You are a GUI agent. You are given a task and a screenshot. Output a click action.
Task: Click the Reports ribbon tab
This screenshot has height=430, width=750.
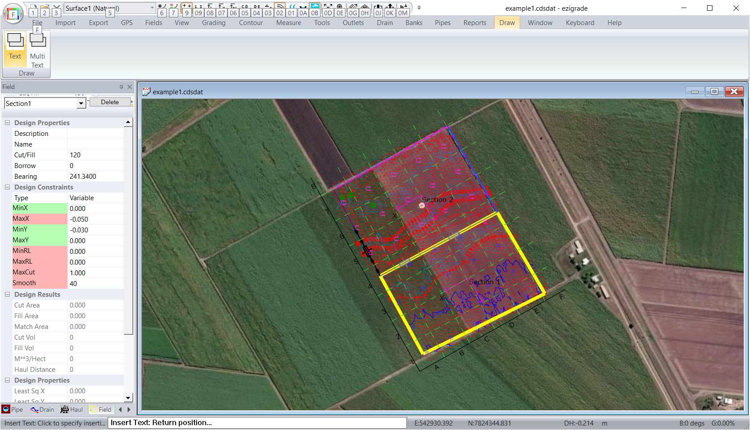pyautogui.click(x=474, y=23)
